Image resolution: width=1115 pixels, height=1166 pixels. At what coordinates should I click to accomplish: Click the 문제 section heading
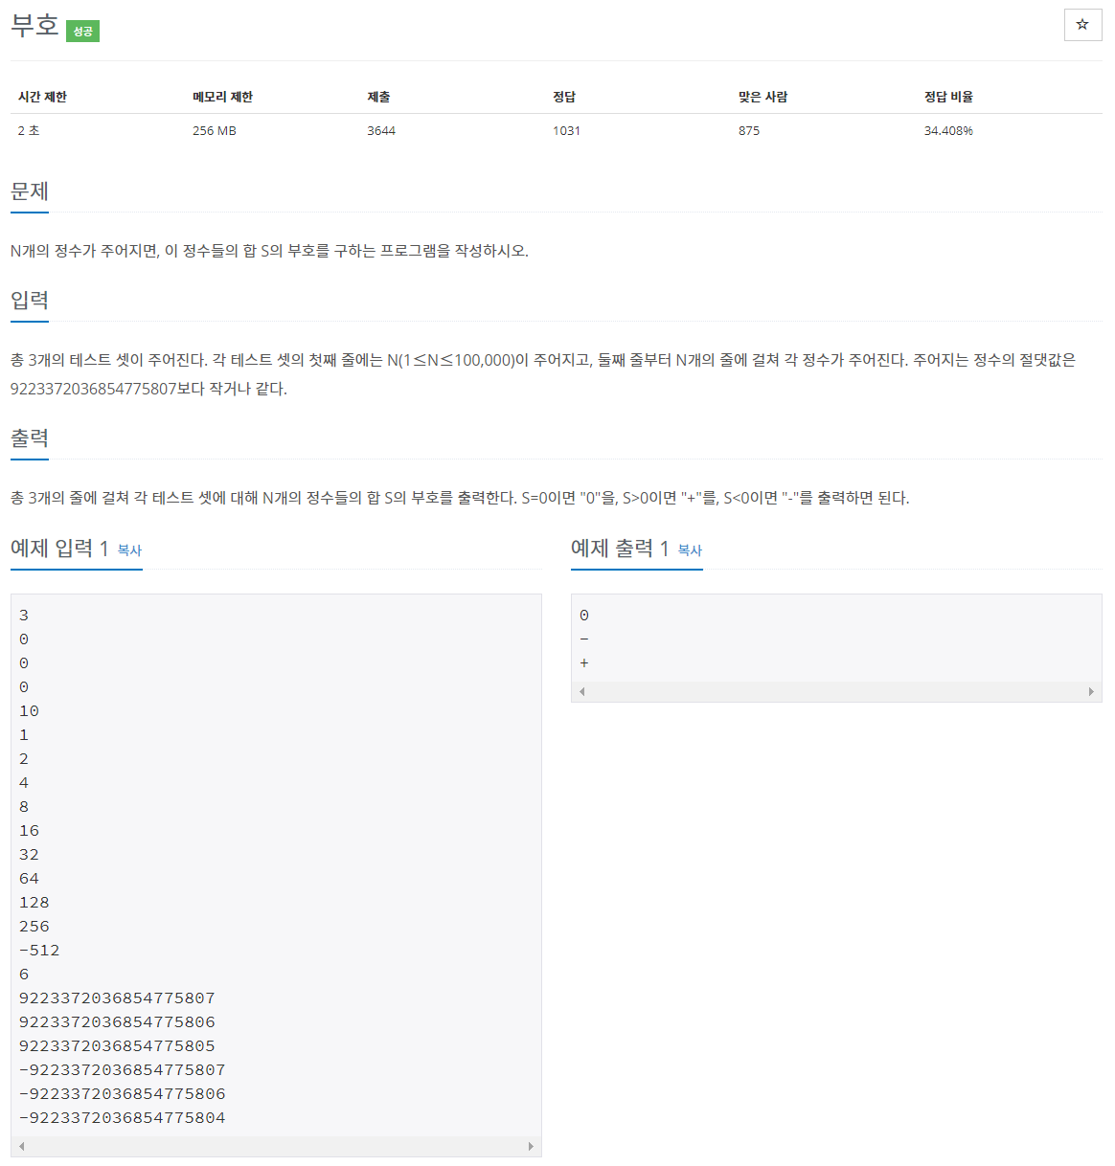coord(30,191)
